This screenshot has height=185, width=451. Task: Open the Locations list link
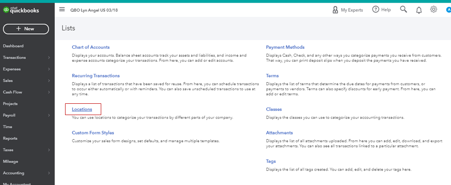click(82, 109)
